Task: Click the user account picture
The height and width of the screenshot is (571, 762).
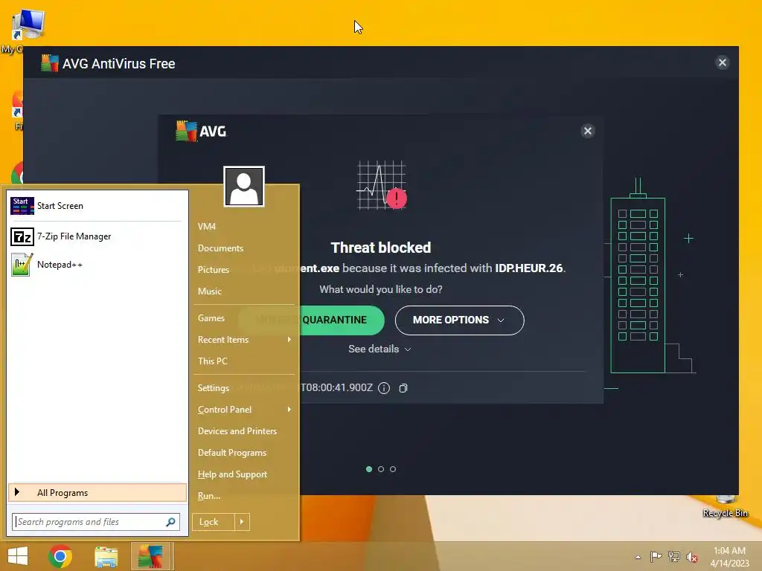Action: coord(244,187)
